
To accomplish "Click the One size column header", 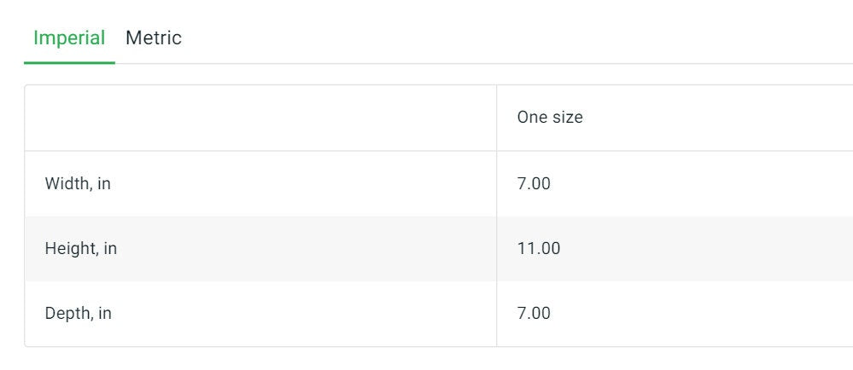I will [675, 118].
